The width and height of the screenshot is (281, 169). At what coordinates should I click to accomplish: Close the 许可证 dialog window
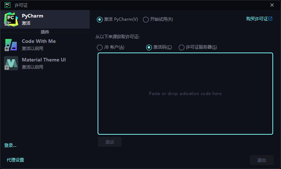(x=272, y=5)
